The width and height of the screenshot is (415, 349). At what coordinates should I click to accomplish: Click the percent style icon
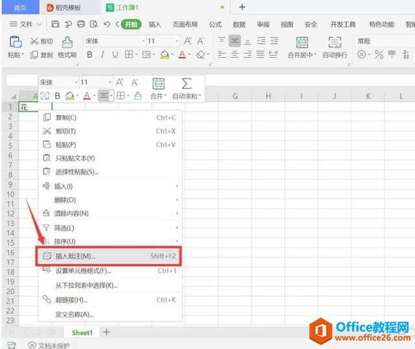pyautogui.click(x=379, y=54)
